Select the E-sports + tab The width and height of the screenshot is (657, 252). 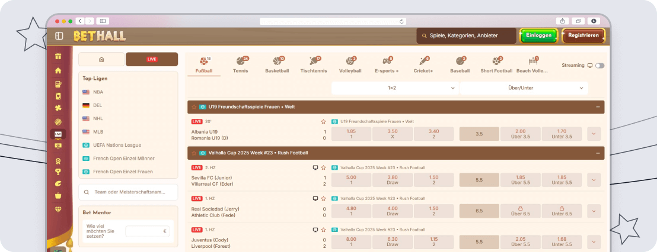[387, 65]
